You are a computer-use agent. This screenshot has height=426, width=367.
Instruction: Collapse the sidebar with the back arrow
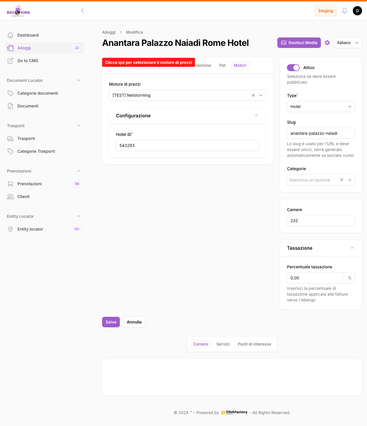82,11
